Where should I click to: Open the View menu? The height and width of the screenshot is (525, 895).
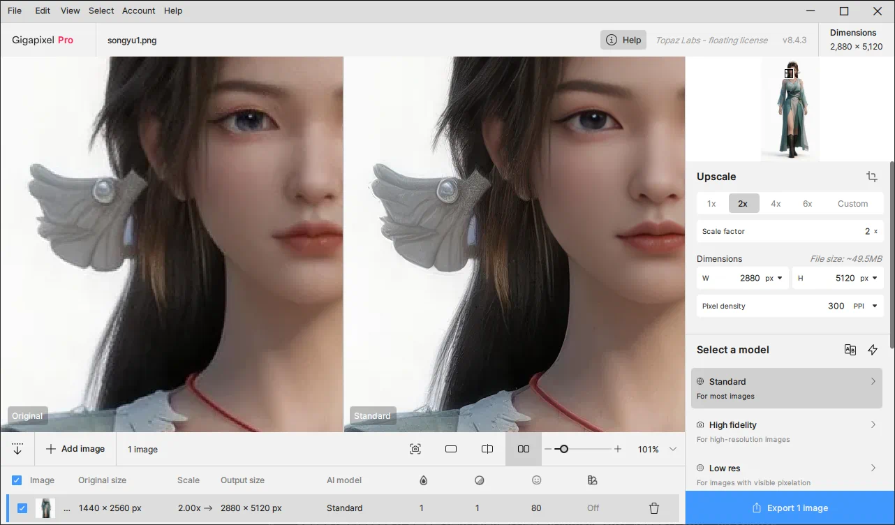tap(71, 10)
